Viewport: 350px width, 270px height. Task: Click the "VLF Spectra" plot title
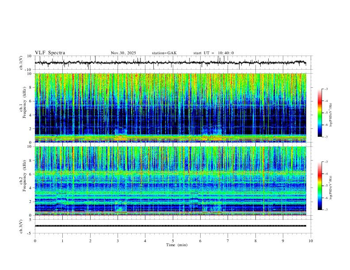click(x=50, y=53)
